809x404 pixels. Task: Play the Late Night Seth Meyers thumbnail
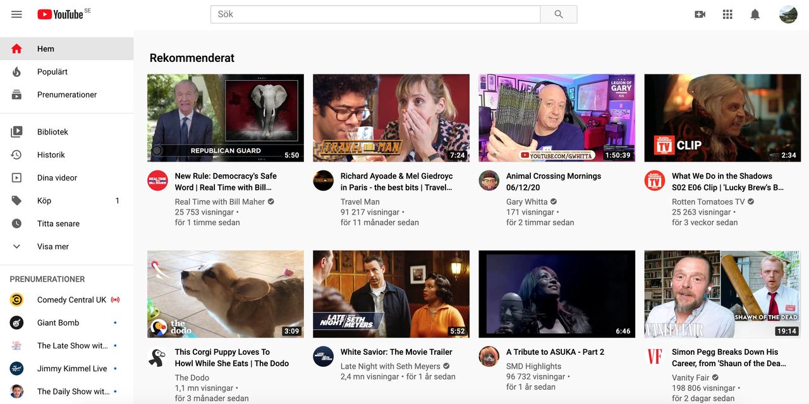(391, 294)
